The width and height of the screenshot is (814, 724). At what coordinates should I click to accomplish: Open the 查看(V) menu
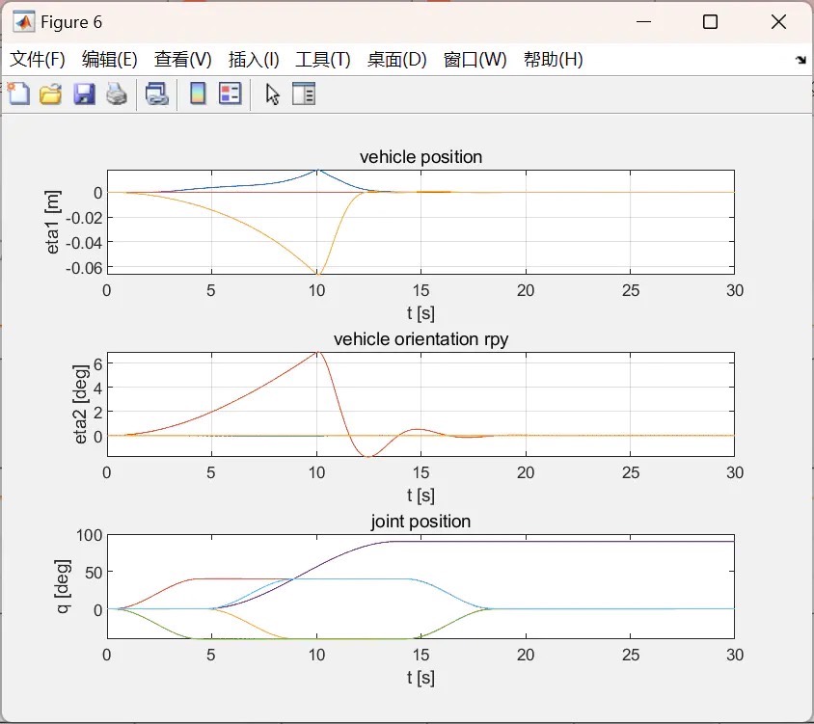click(x=182, y=59)
